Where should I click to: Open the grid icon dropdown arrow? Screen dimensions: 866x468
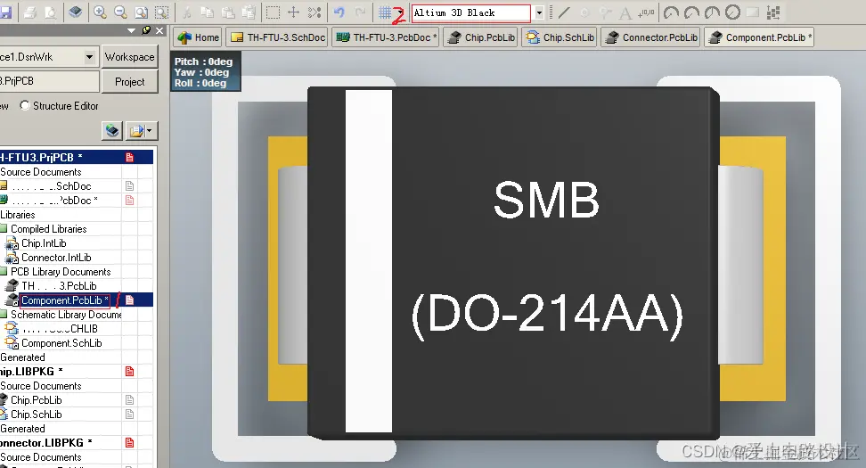pos(400,12)
